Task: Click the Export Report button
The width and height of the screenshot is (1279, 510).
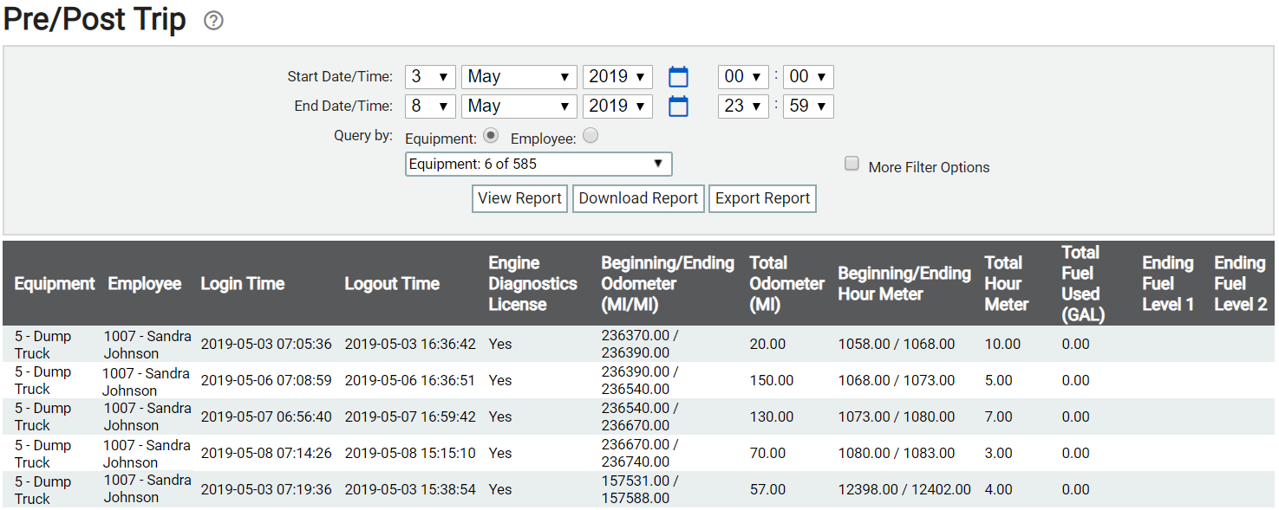Action: [x=763, y=198]
